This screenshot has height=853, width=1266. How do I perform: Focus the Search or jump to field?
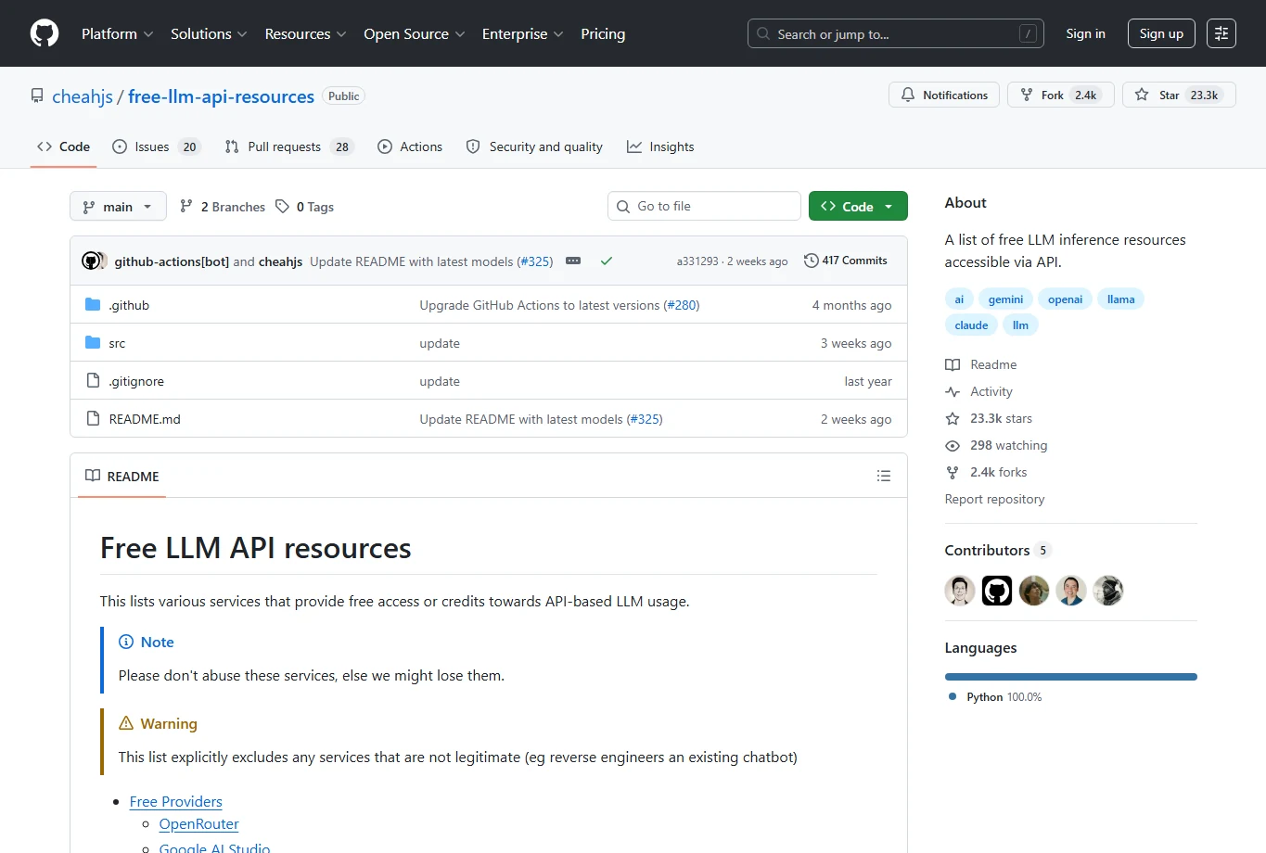(x=896, y=33)
